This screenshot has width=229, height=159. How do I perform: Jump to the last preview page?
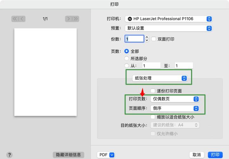76,19
